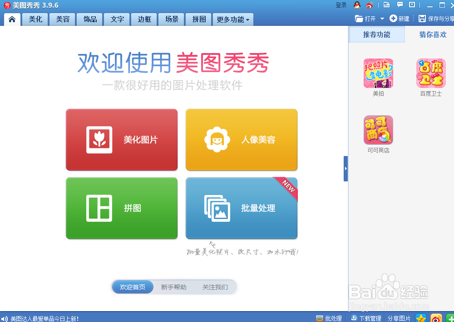Open the title bar dropdown menu box icon
The height and width of the screenshot is (322, 454).
click(x=412, y=5)
